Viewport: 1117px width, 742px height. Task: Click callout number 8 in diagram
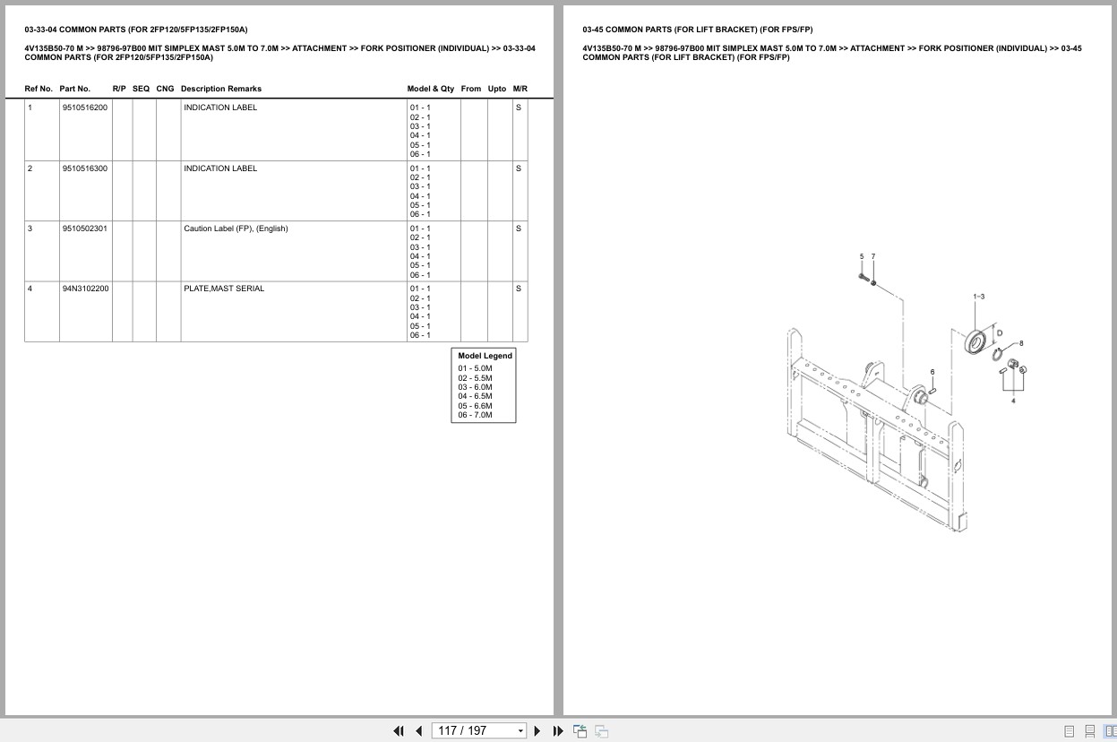pos(1021,343)
